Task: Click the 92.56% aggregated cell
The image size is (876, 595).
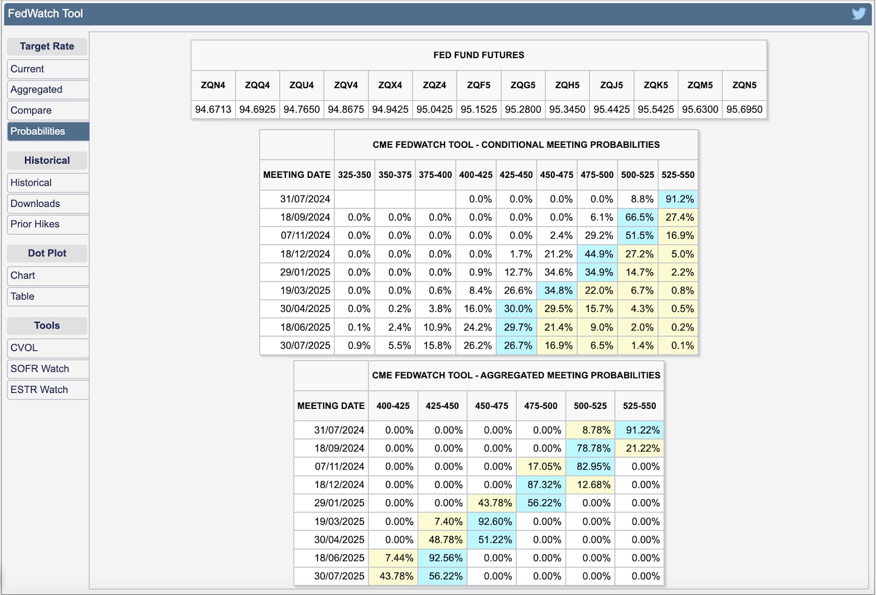Action: click(x=442, y=558)
